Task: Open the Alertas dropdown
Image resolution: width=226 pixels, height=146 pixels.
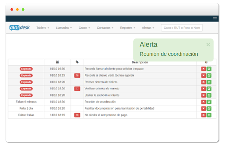Action: pos(148,28)
